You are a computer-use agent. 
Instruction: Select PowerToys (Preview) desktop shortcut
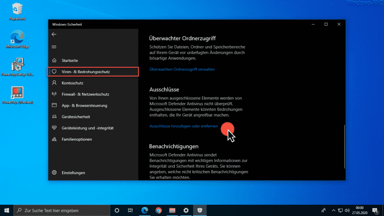pyautogui.click(x=17, y=95)
